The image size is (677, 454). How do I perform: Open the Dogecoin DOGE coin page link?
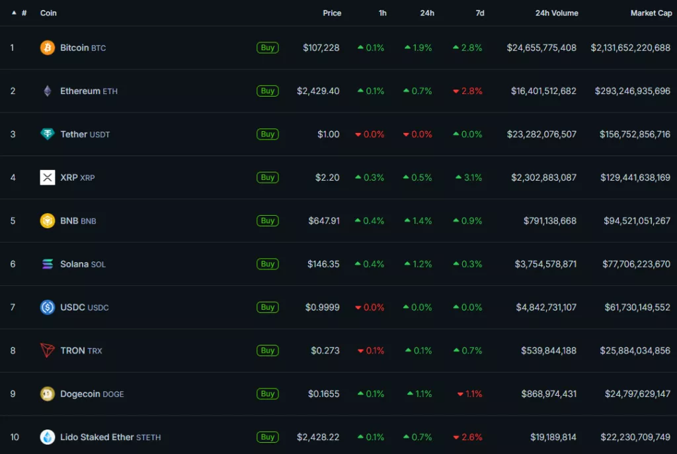pos(92,394)
